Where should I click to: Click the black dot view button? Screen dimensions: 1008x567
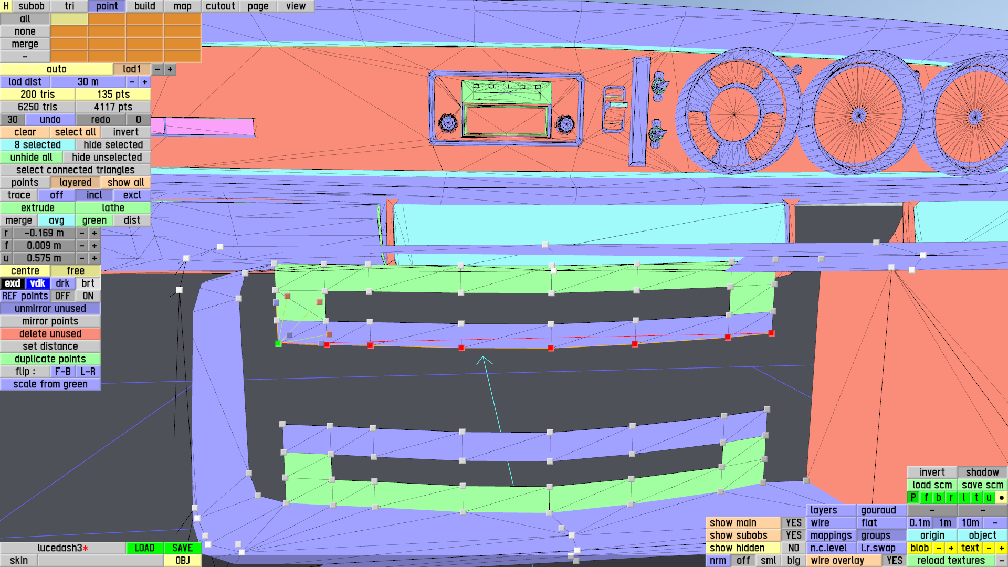(x=1001, y=497)
